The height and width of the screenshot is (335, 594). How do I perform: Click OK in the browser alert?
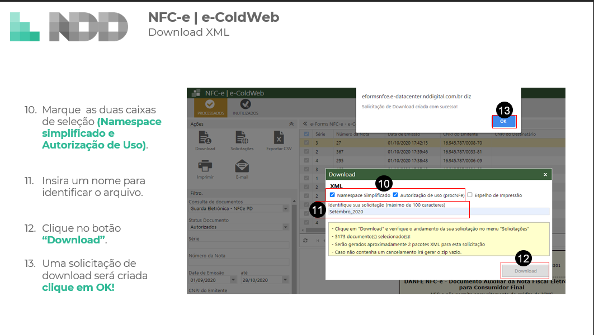pyautogui.click(x=503, y=121)
